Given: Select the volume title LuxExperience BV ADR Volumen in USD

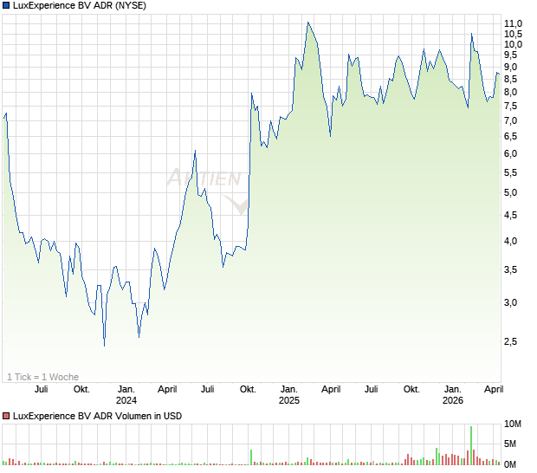Looking at the screenshot, I should [x=97, y=416].
